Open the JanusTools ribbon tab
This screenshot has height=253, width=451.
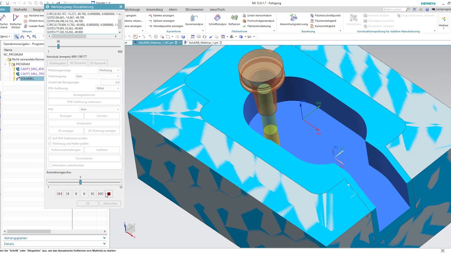click(217, 9)
